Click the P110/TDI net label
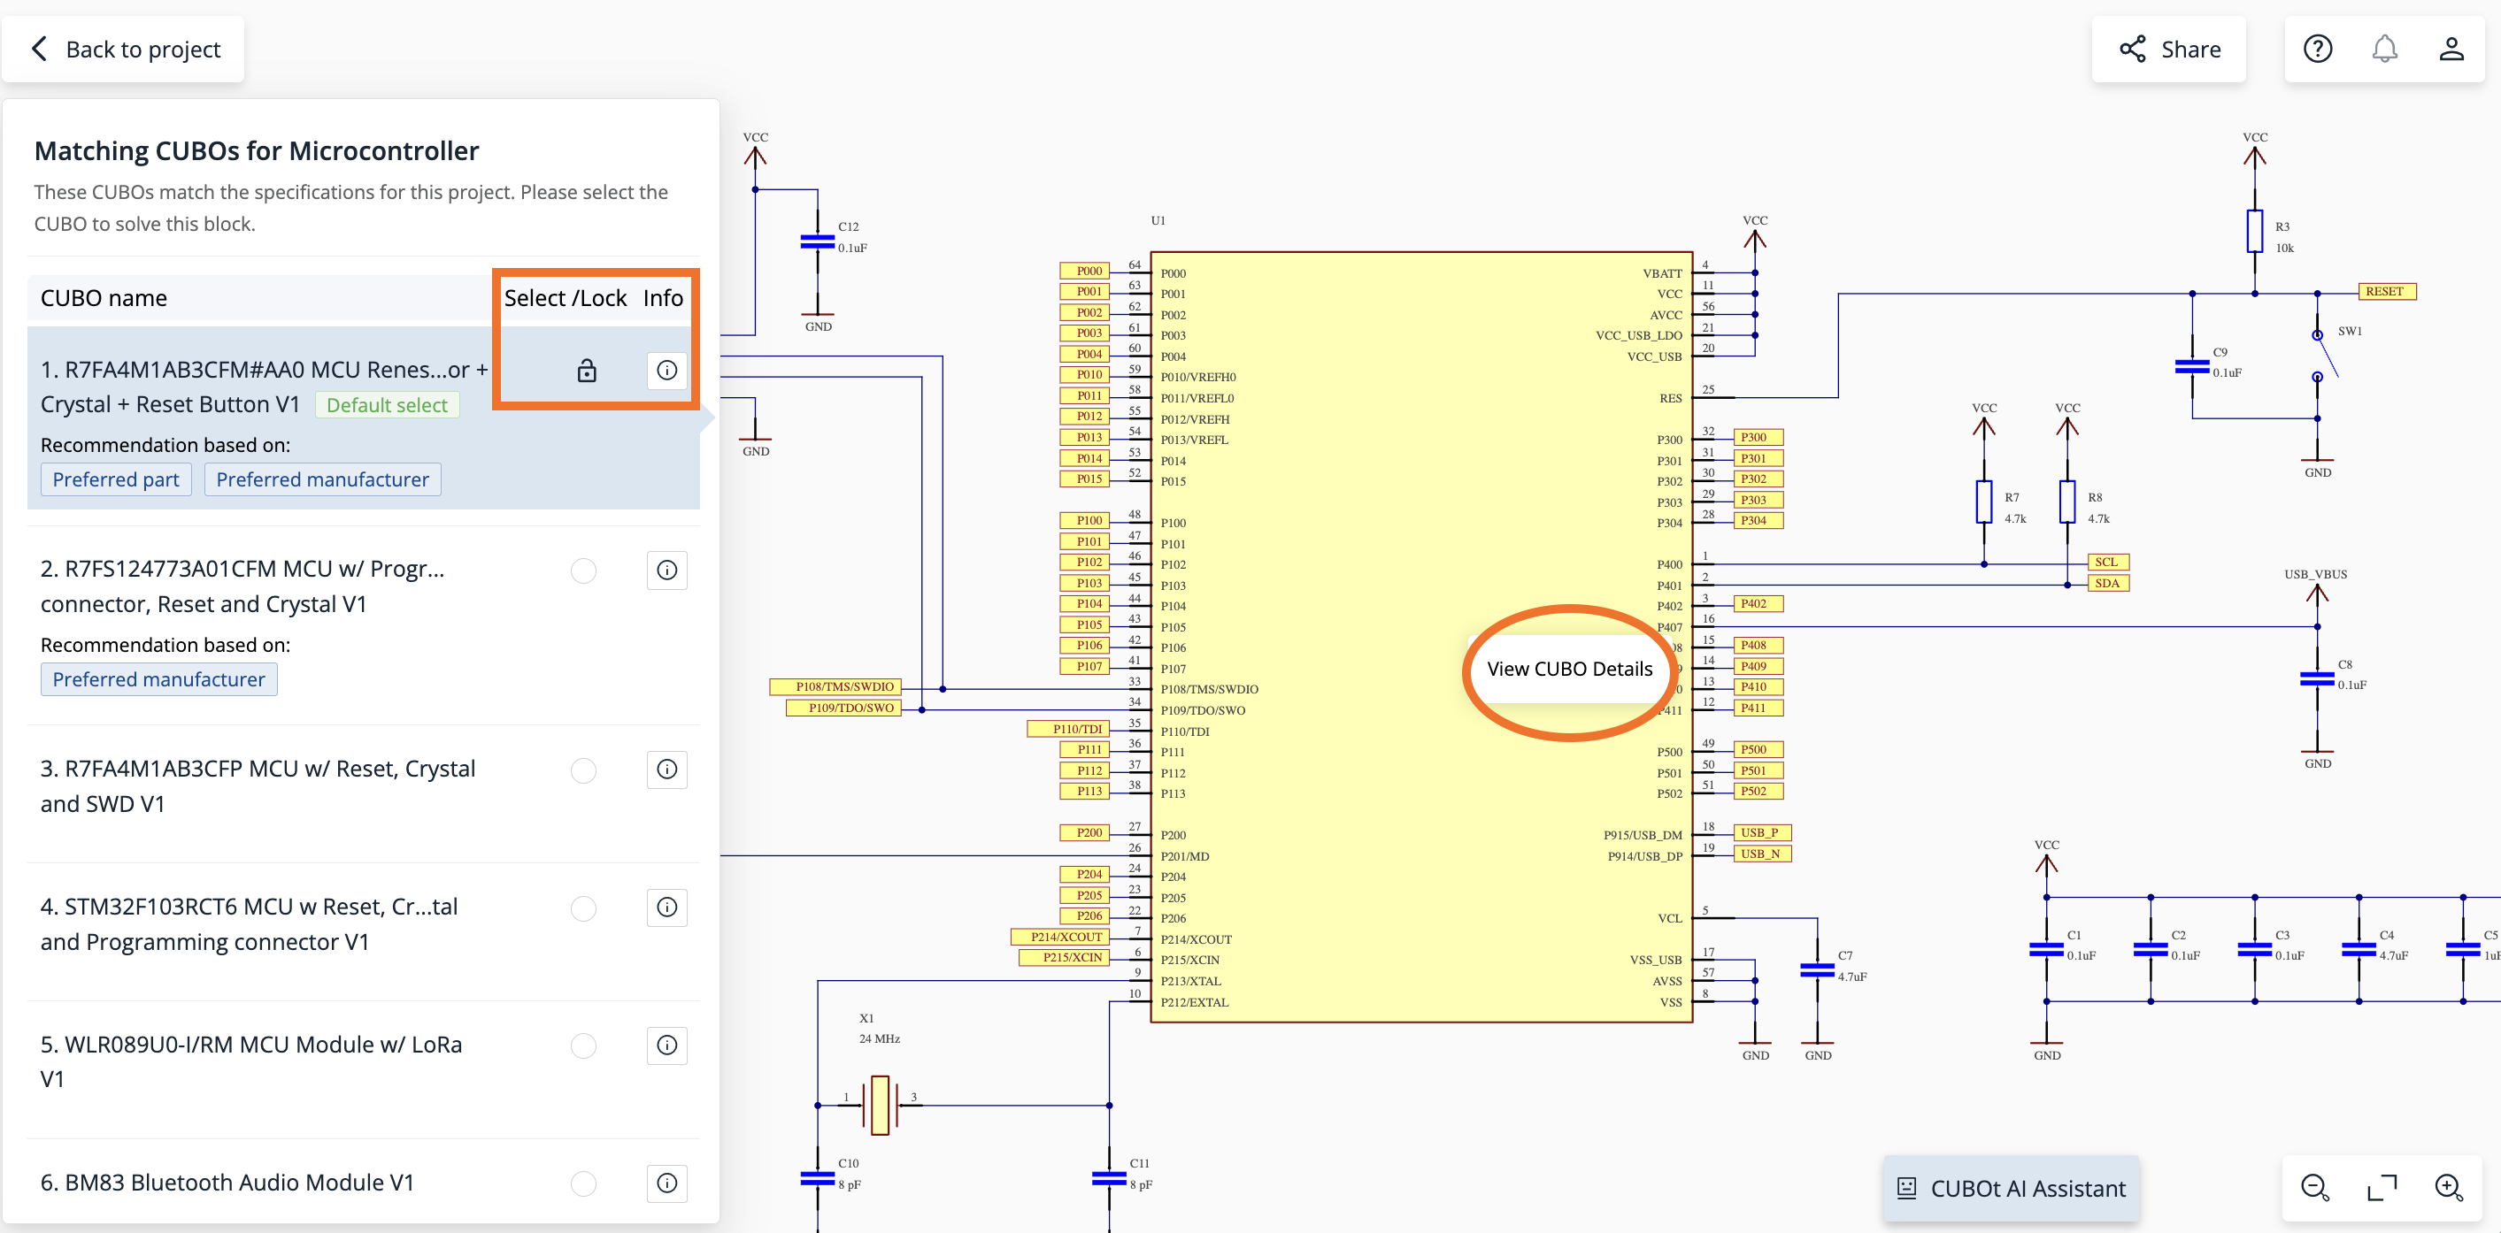Screen dimensions: 2501x1233 coord(1068,730)
